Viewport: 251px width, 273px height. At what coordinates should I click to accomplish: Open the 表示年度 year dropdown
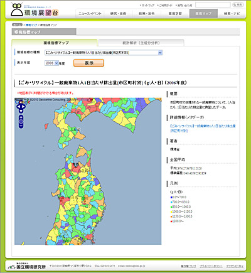tap(51, 63)
